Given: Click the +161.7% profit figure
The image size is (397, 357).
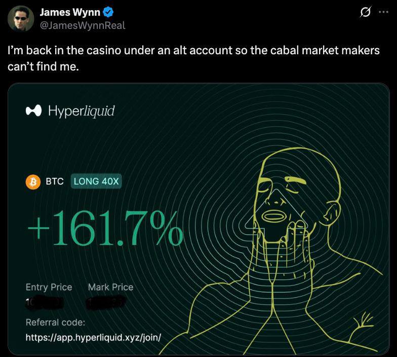Looking at the screenshot, I should (x=105, y=228).
